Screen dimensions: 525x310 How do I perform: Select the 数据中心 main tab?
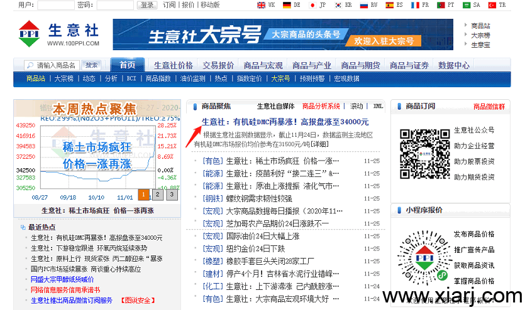point(454,65)
